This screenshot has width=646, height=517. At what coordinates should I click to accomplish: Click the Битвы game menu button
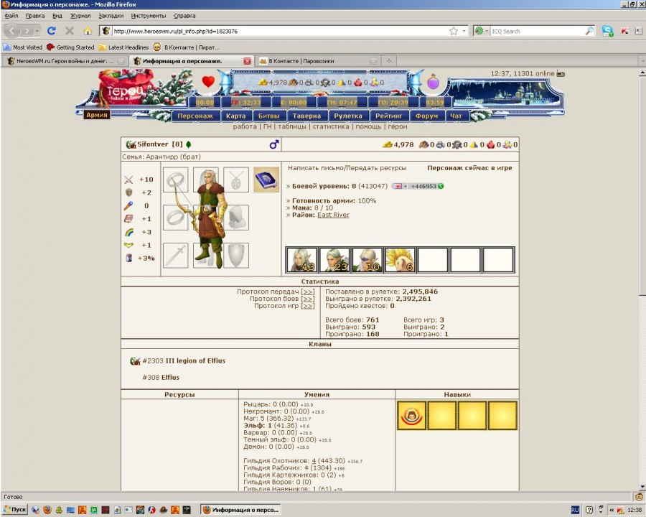tap(268, 116)
